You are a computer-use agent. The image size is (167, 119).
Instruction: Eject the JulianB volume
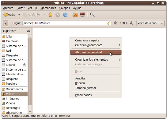(25, 65)
